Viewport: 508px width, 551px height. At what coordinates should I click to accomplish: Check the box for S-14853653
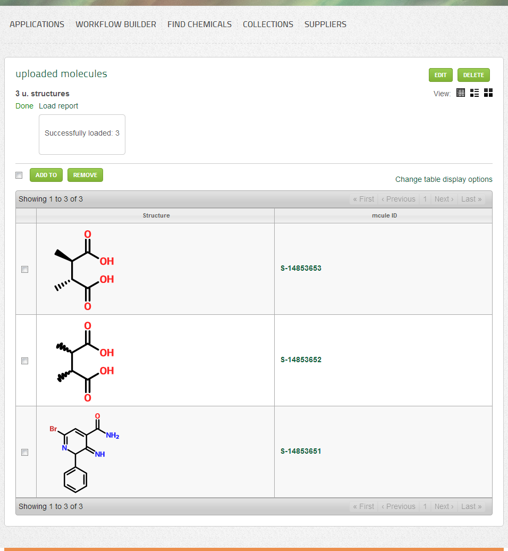24,270
